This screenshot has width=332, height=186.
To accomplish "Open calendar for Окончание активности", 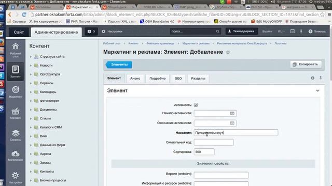I will pyautogui.click(x=232, y=123).
